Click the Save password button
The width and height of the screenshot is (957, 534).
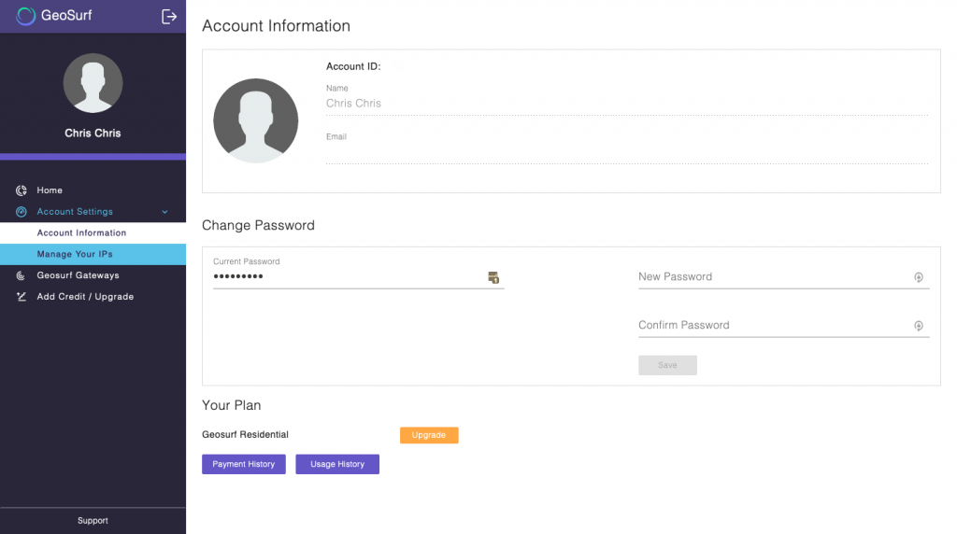click(x=667, y=365)
